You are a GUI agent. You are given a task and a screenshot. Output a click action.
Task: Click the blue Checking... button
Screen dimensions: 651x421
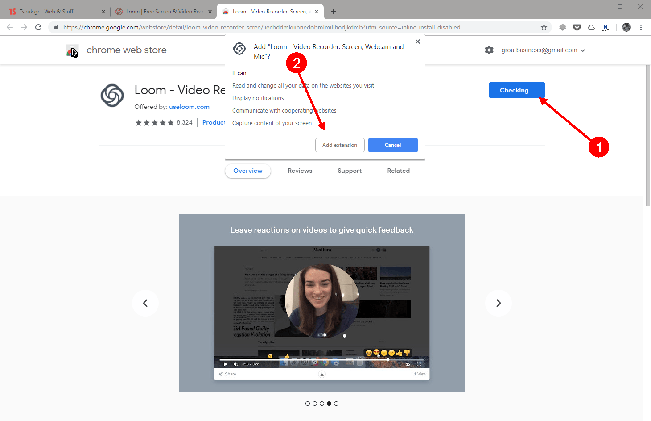click(x=517, y=90)
